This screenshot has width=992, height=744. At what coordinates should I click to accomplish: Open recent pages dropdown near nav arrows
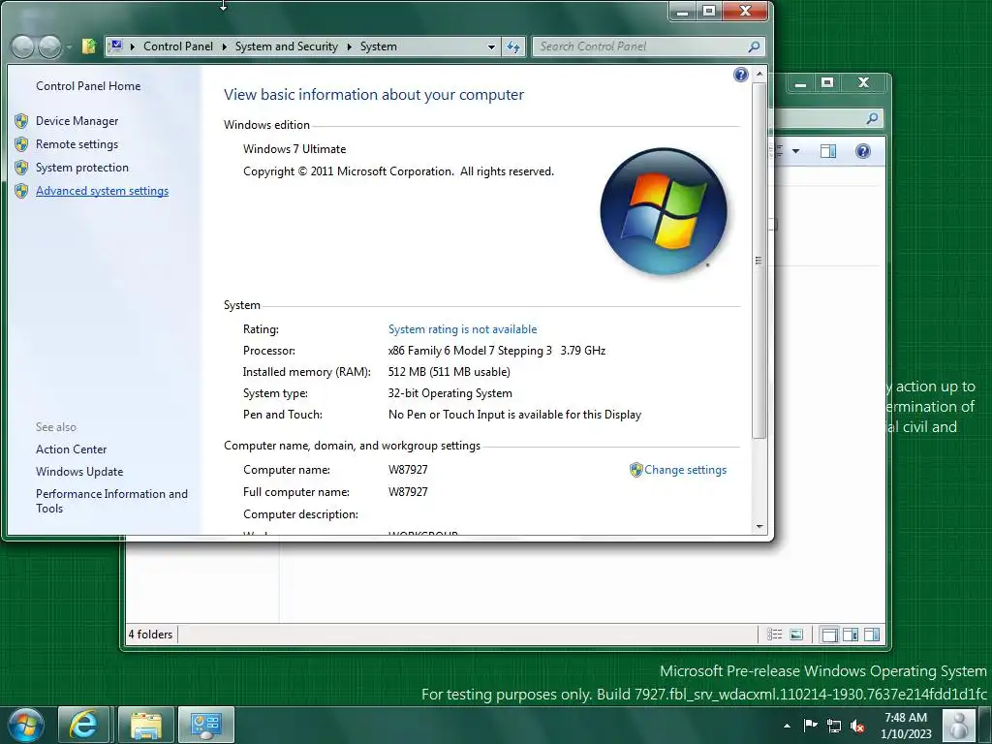(69, 46)
